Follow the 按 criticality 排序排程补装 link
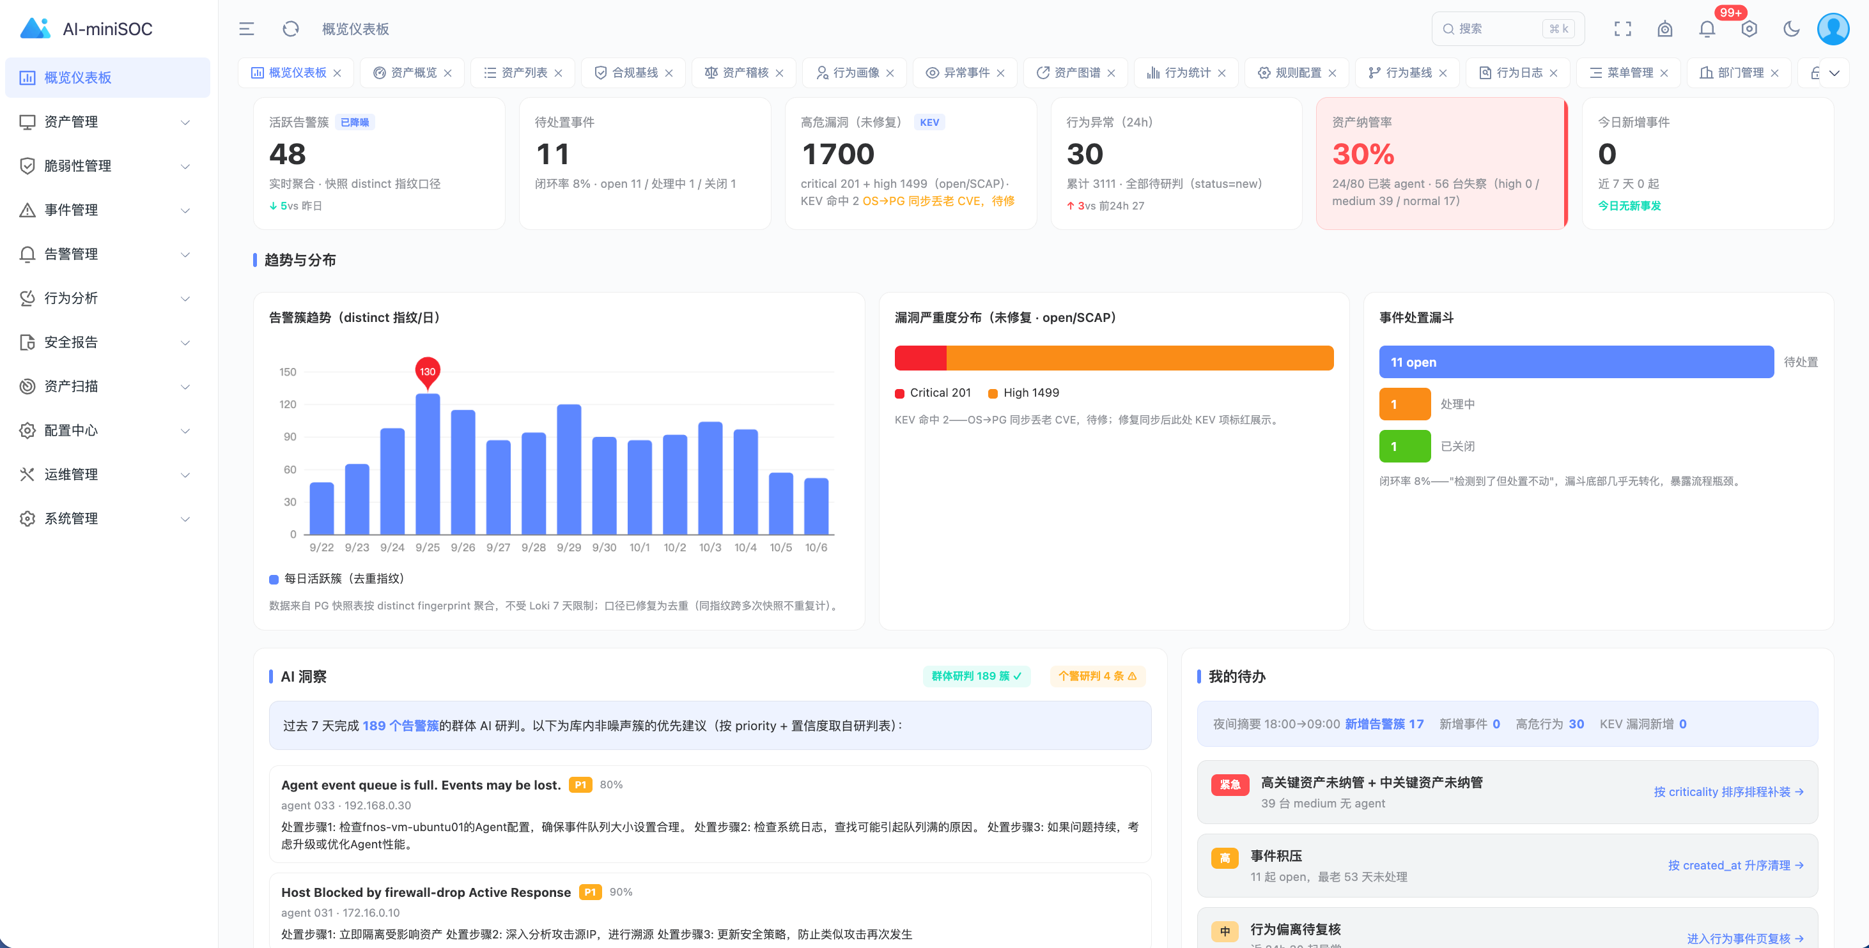This screenshot has width=1869, height=948. pyautogui.click(x=1728, y=792)
